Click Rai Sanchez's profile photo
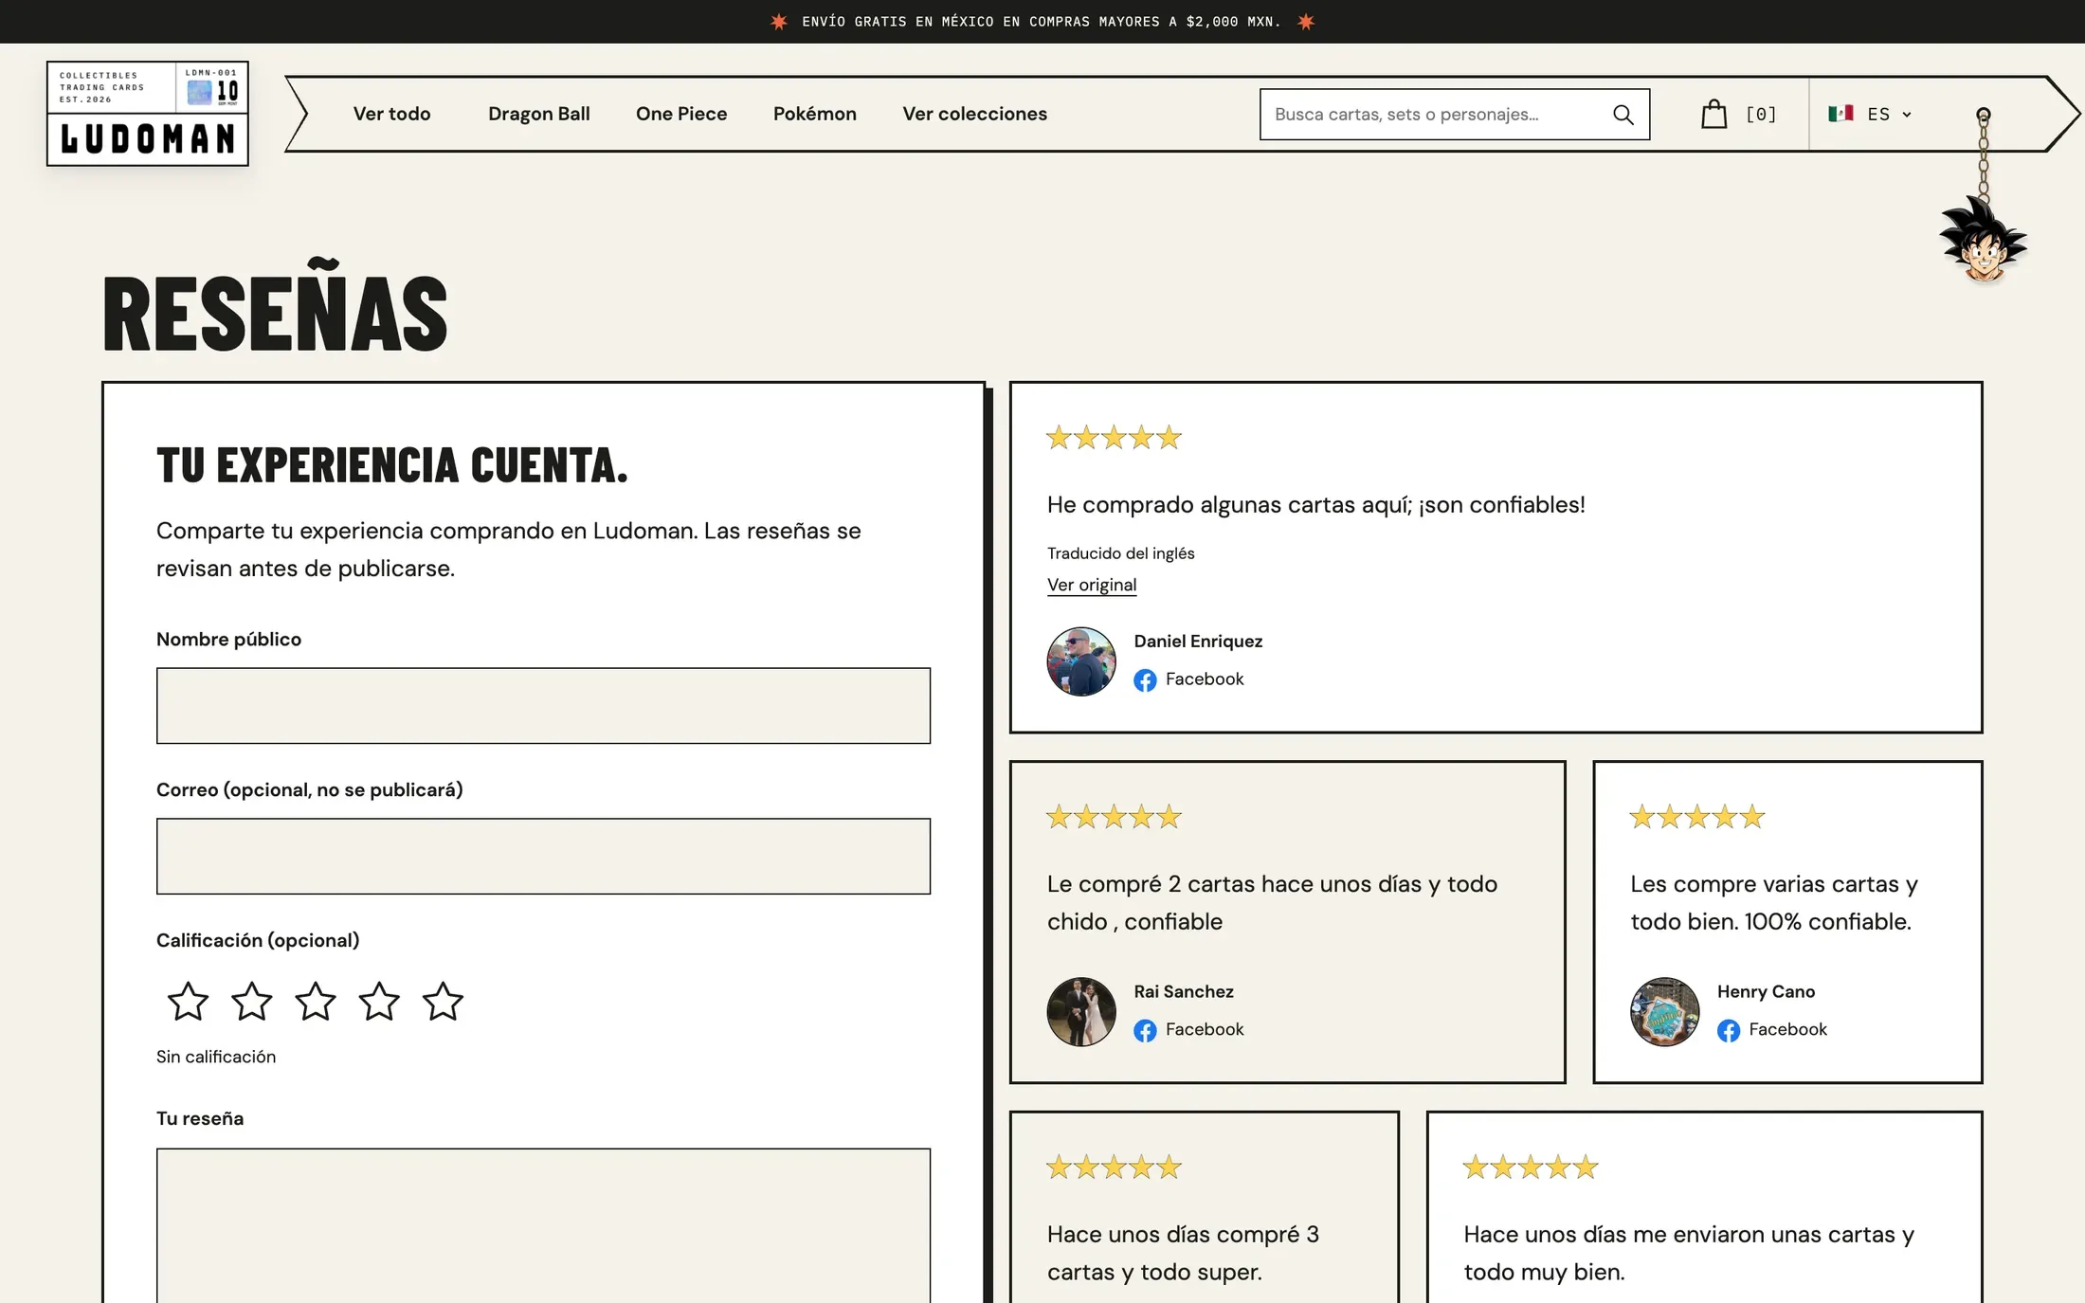This screenshot has width=2085, height=1303. pos(1081,1012)
